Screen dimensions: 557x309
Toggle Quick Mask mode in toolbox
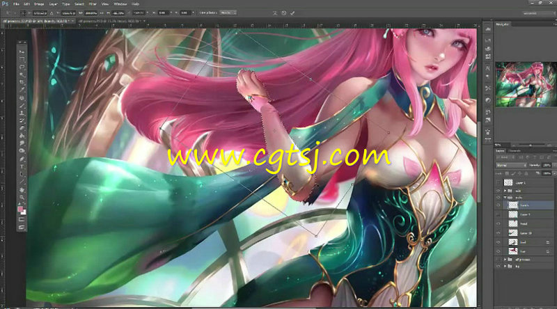point(22,220)
